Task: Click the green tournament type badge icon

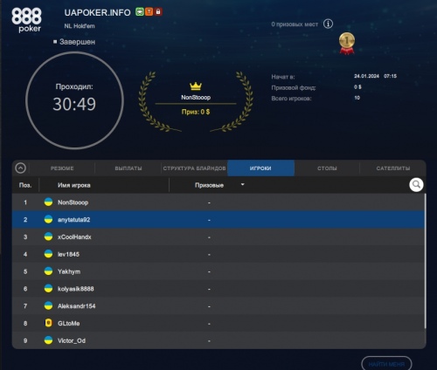Action: pyautogui.click(x=140, y=12)
